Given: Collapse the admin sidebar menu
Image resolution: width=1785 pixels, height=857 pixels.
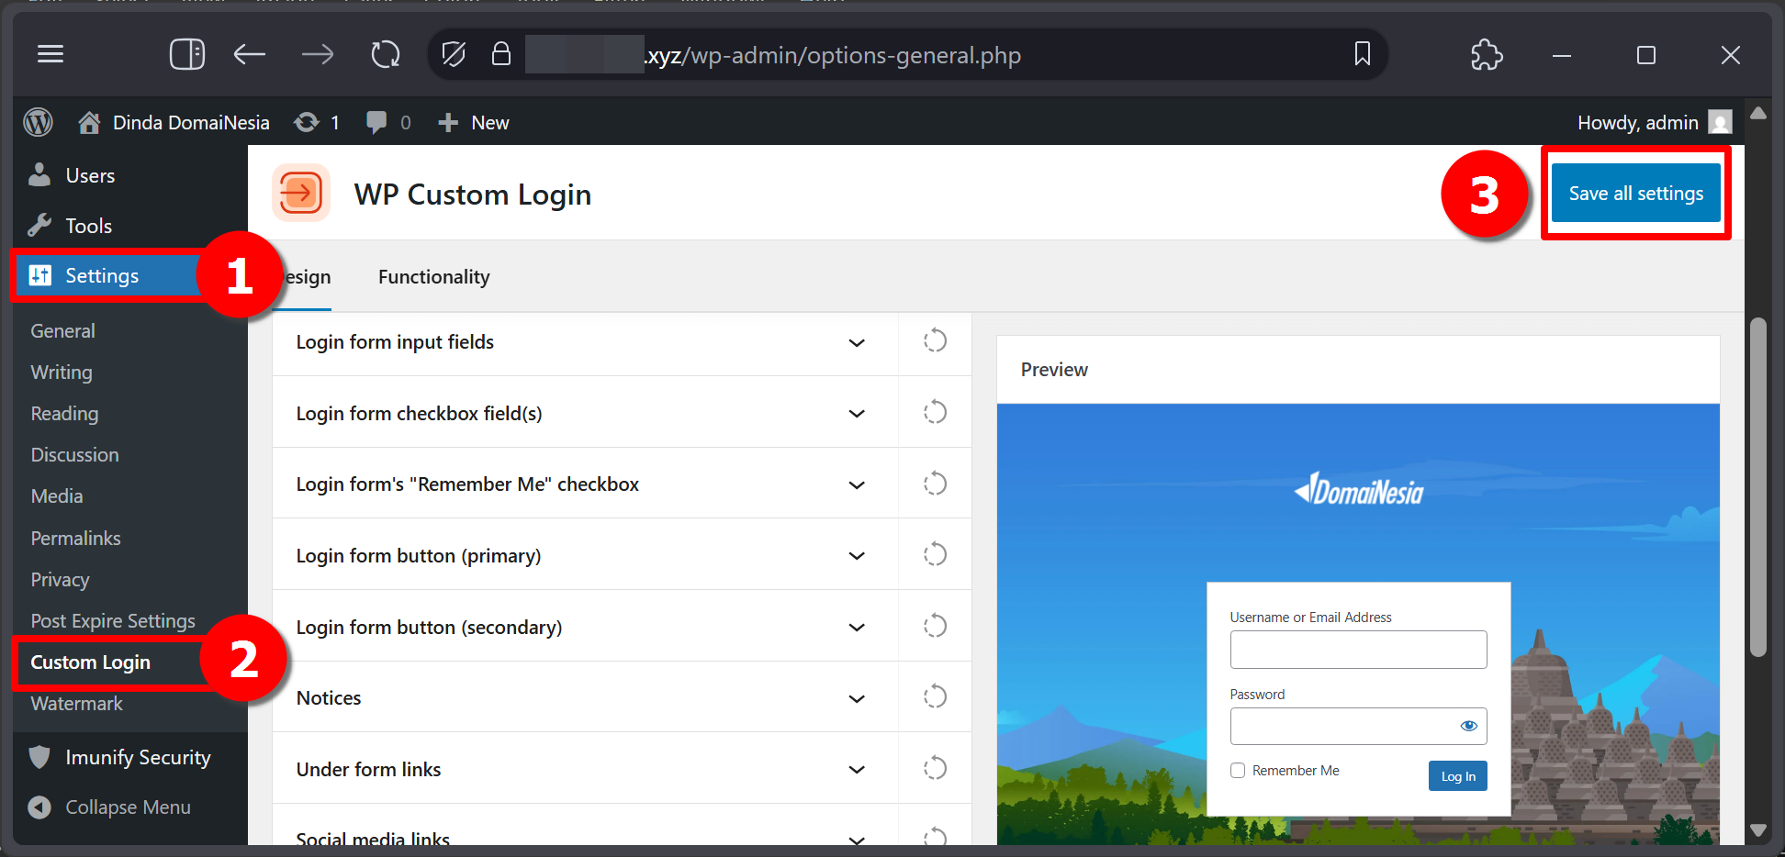Looking at the screenshot, I should coord(110,807).
